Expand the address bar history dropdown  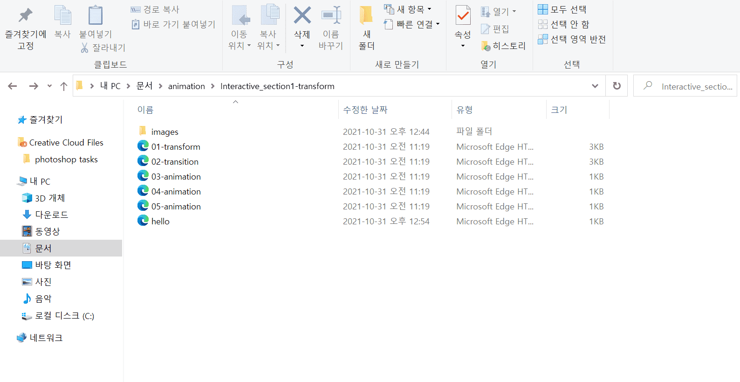(595, 86)
